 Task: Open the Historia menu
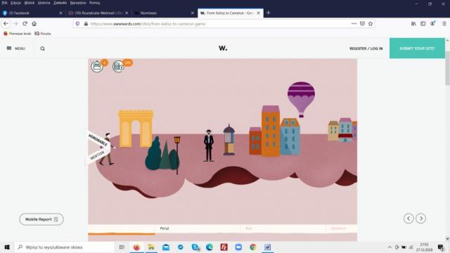[44, 3]
